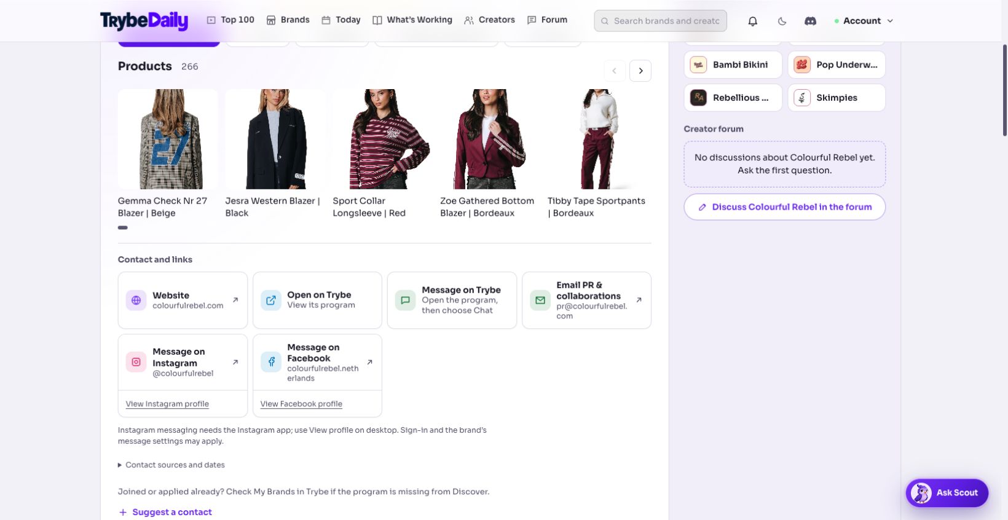The width and height of the screenshot is (1008, 520).
Task: Open Message on Instagram external arrow
Action: (x=235, y=362)
